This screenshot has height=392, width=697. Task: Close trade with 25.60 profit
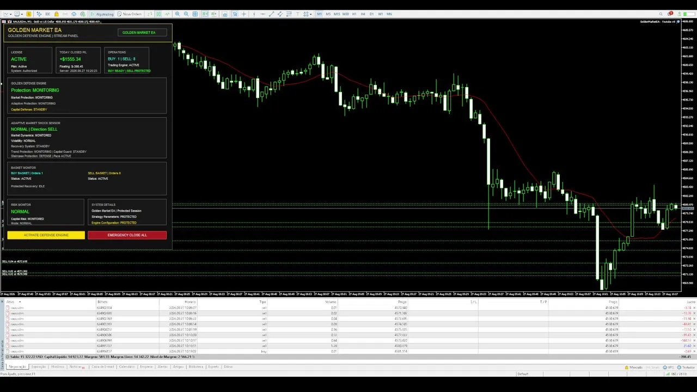coord(694,346)
